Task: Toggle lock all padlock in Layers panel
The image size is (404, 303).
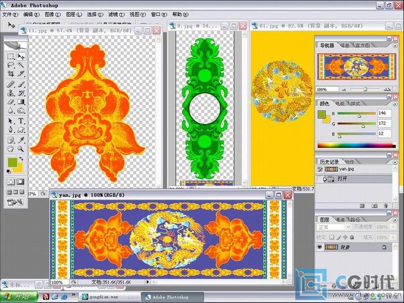Action: pyautogui.click(x=352, y=237)
